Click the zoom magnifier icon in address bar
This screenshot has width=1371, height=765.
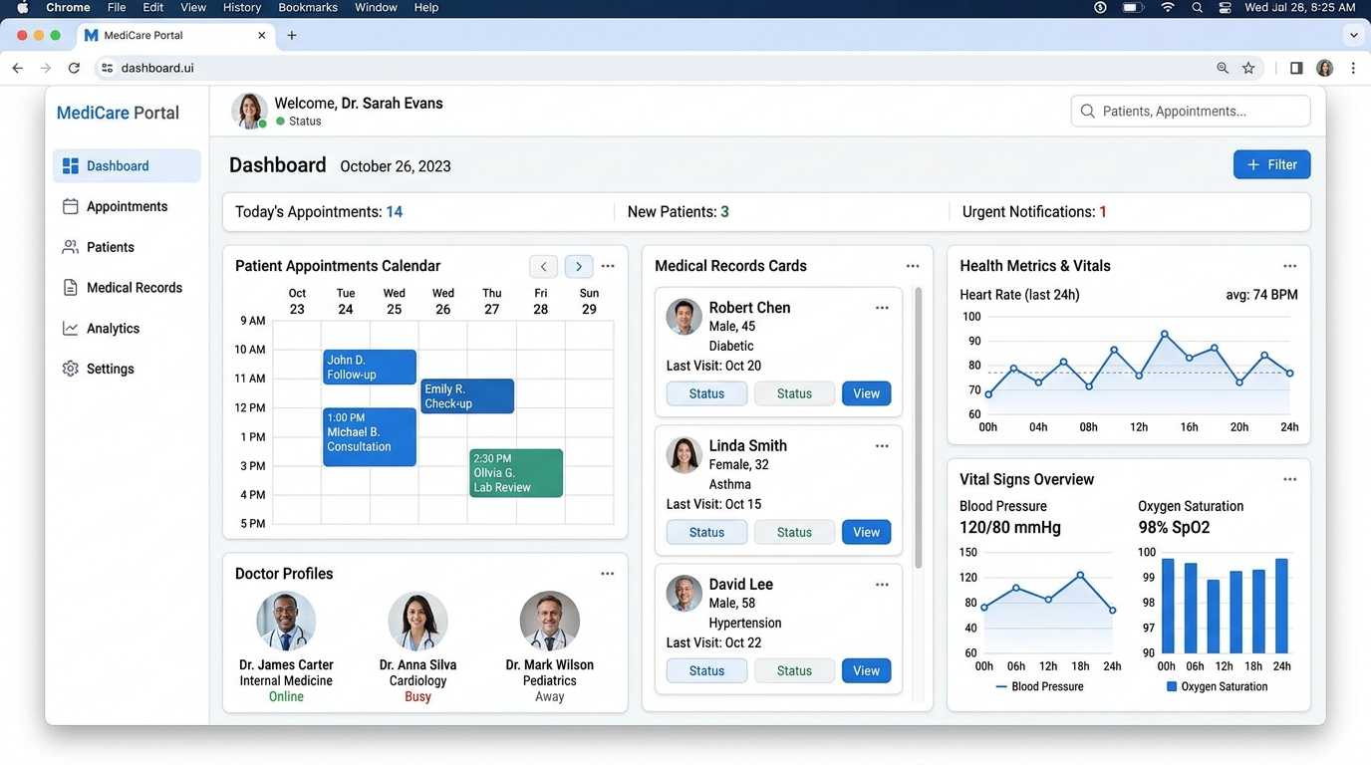coord(1223,68)
